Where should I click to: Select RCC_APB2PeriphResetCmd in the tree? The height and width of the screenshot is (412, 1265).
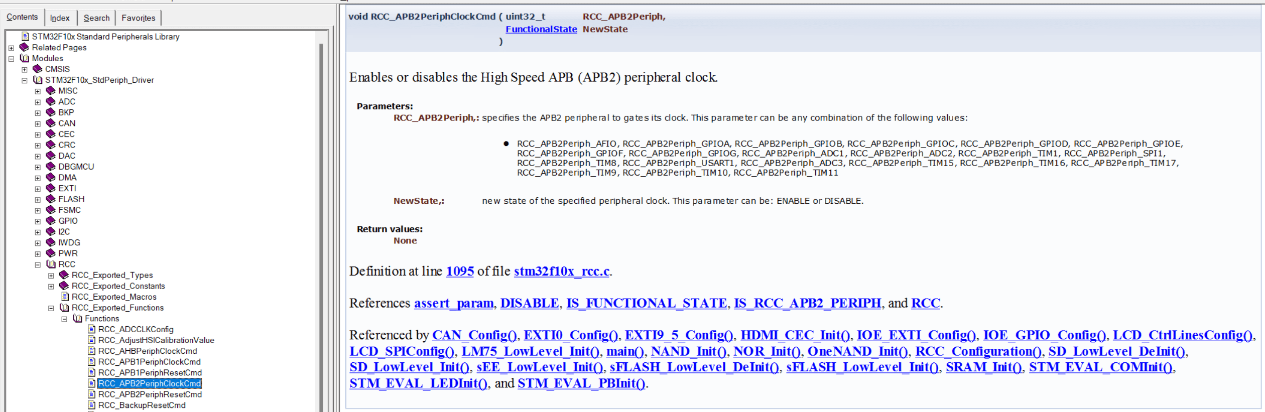click(x=150, y=394)
